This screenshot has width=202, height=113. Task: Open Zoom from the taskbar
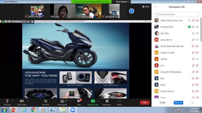point(73,110)
